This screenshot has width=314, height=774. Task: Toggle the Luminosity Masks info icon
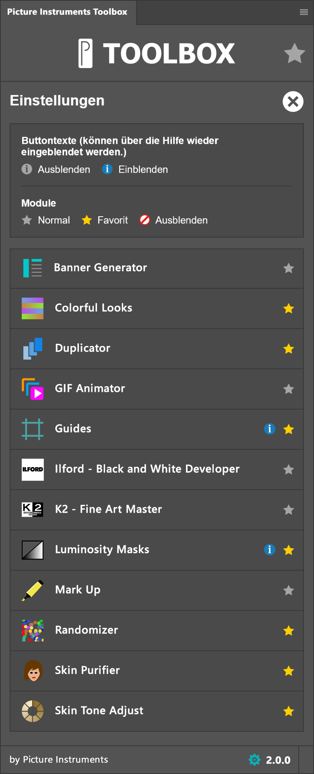pyautogui.click(x=270, y=550)
